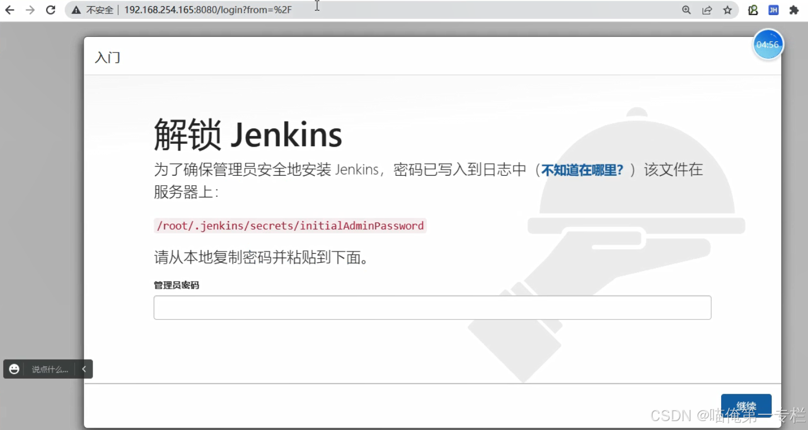The height and width of the screenshot is (430, 808).
Task: Click the 管理员密码 field label
Action: tap(177, 285)
